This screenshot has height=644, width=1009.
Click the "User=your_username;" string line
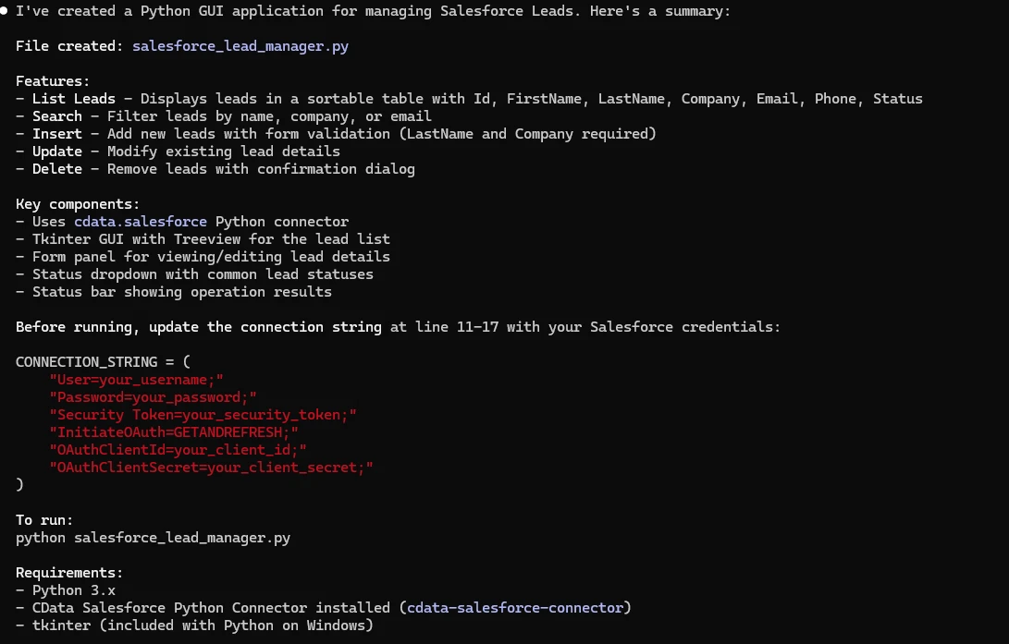(x=137, y=380)
